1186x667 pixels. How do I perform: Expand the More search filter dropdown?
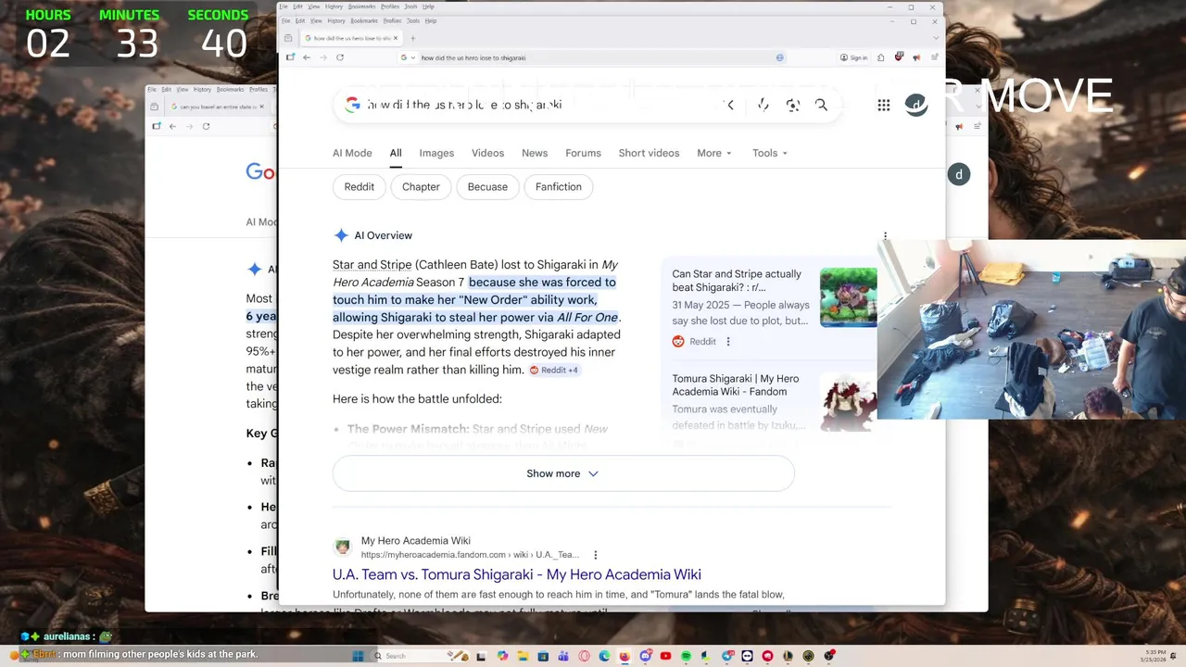714,153
